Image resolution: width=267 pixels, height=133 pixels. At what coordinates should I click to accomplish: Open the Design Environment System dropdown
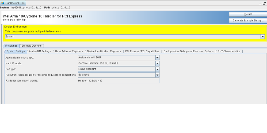pyautogui.click(x=135, y=36)
